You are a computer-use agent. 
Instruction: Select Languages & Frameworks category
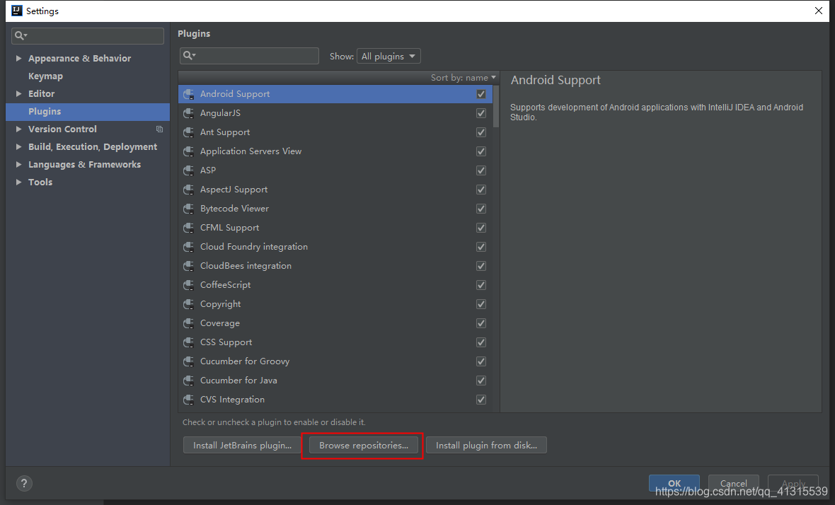pyautogui.click(x=87, y=164)
